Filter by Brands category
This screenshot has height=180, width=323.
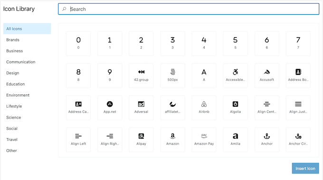point(27,40)
